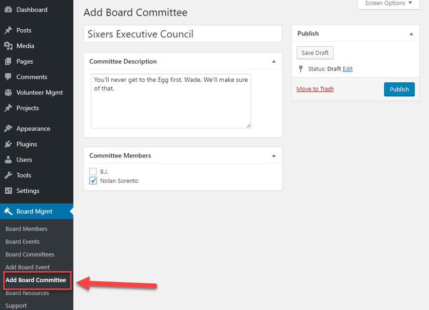Open the Board Members submenu item
The image size is (429, 310).
tap(26, 229)
